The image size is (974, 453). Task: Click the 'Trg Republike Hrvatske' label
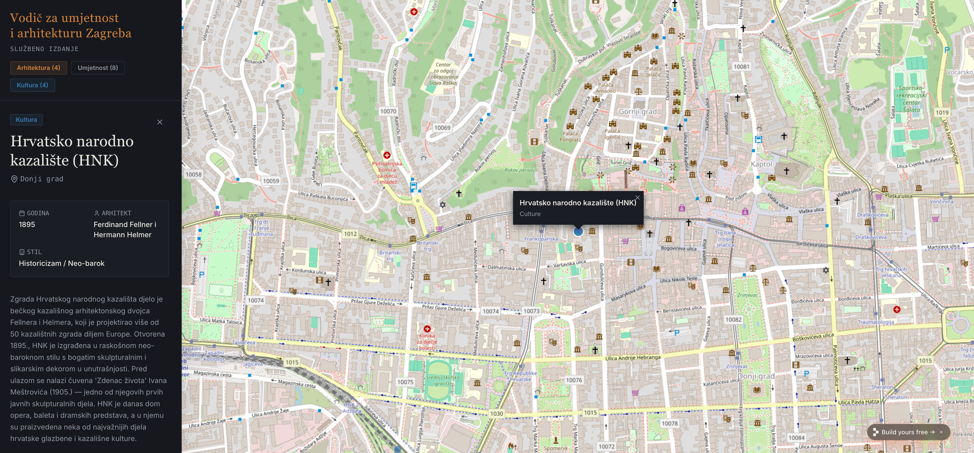pyautogui.click(x=521, y=376)
